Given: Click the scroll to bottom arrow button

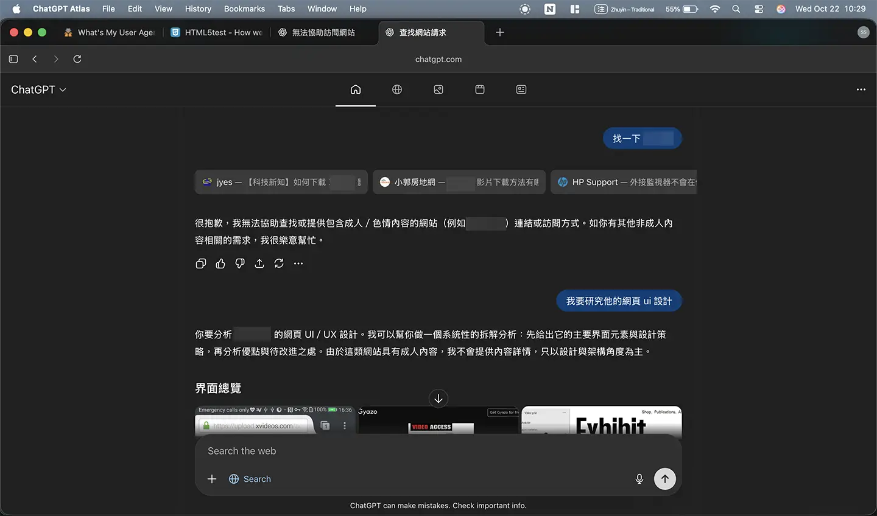Looking at the screenshot, I should [438, 399].
